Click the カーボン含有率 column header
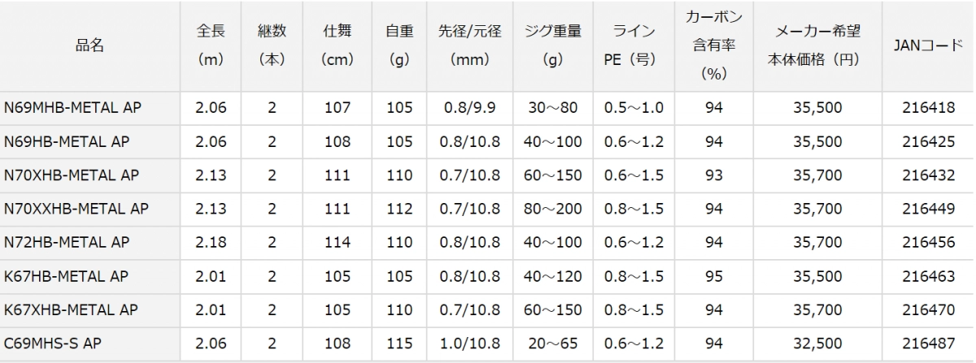Viewport: 976px width, 363px height. pos(714,46)
